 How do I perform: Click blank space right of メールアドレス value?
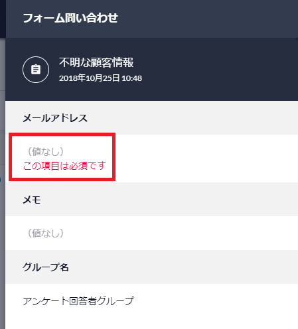click(x=206, y=158)
